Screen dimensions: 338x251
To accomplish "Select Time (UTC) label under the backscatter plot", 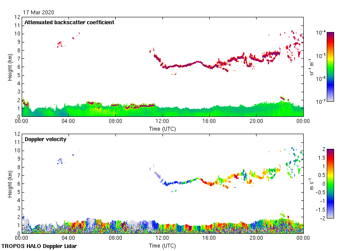I will [162, 129].
